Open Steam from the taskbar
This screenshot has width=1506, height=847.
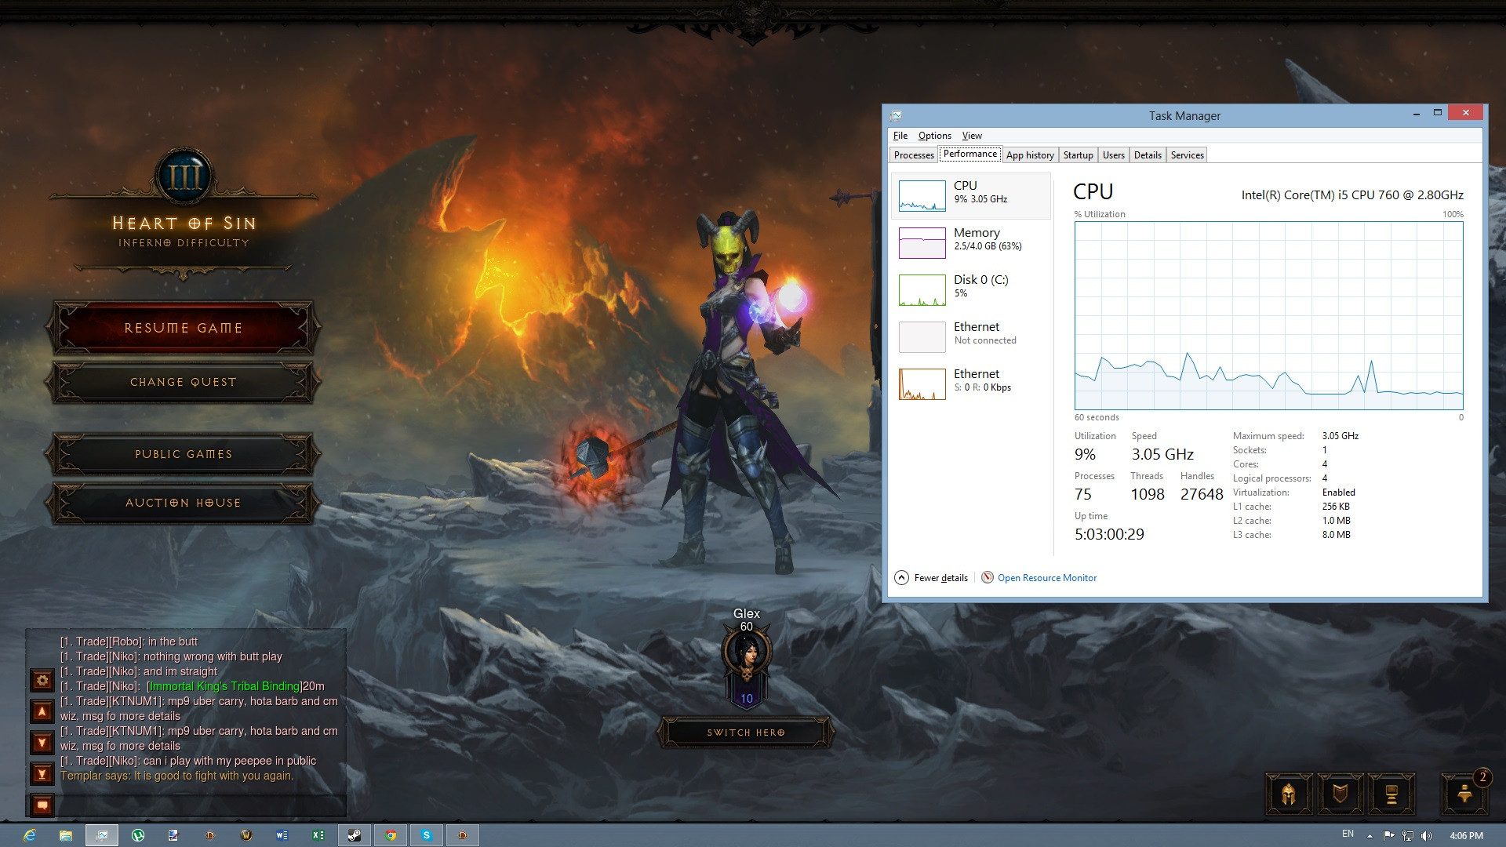tap(355, 835)
